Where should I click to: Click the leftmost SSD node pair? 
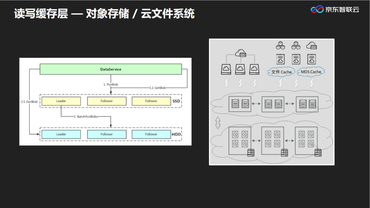point(240,104)
